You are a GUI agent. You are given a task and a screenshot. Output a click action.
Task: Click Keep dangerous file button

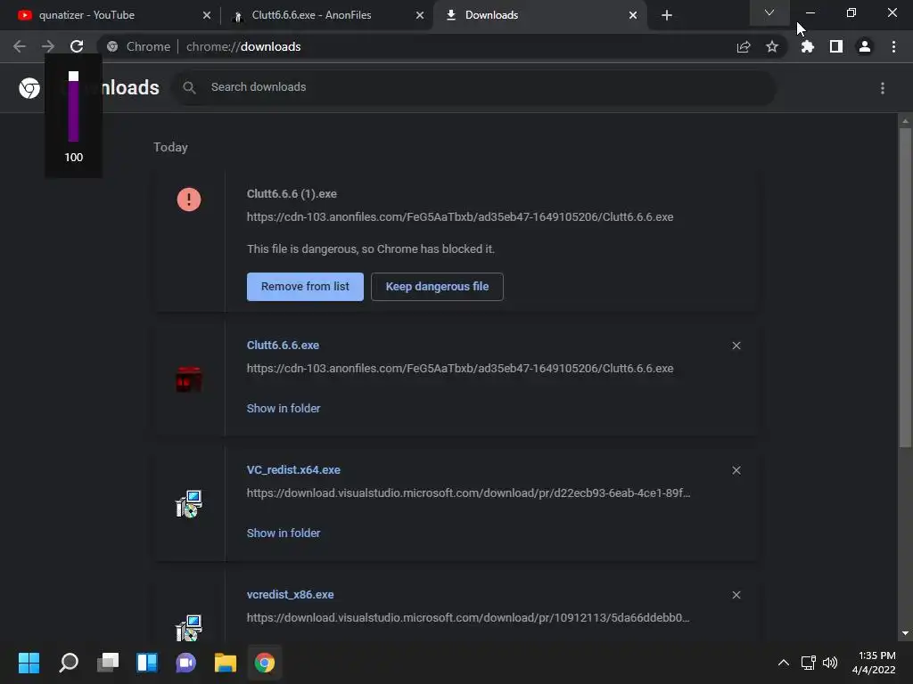click(437, 287)
